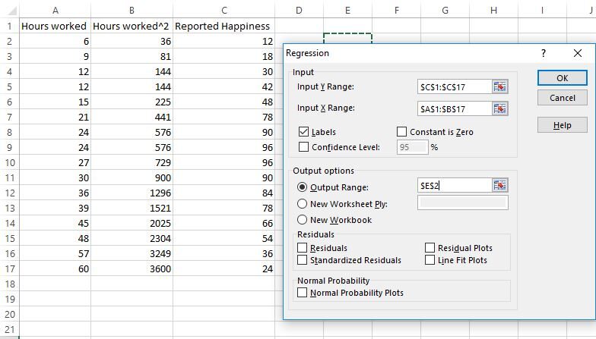Select cell with value 225
Viewport: 596px width, 339px height.
(132, 102)
